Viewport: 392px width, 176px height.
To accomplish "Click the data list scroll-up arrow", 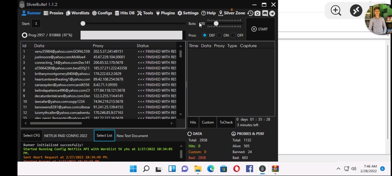I will (x=181, y=46).
